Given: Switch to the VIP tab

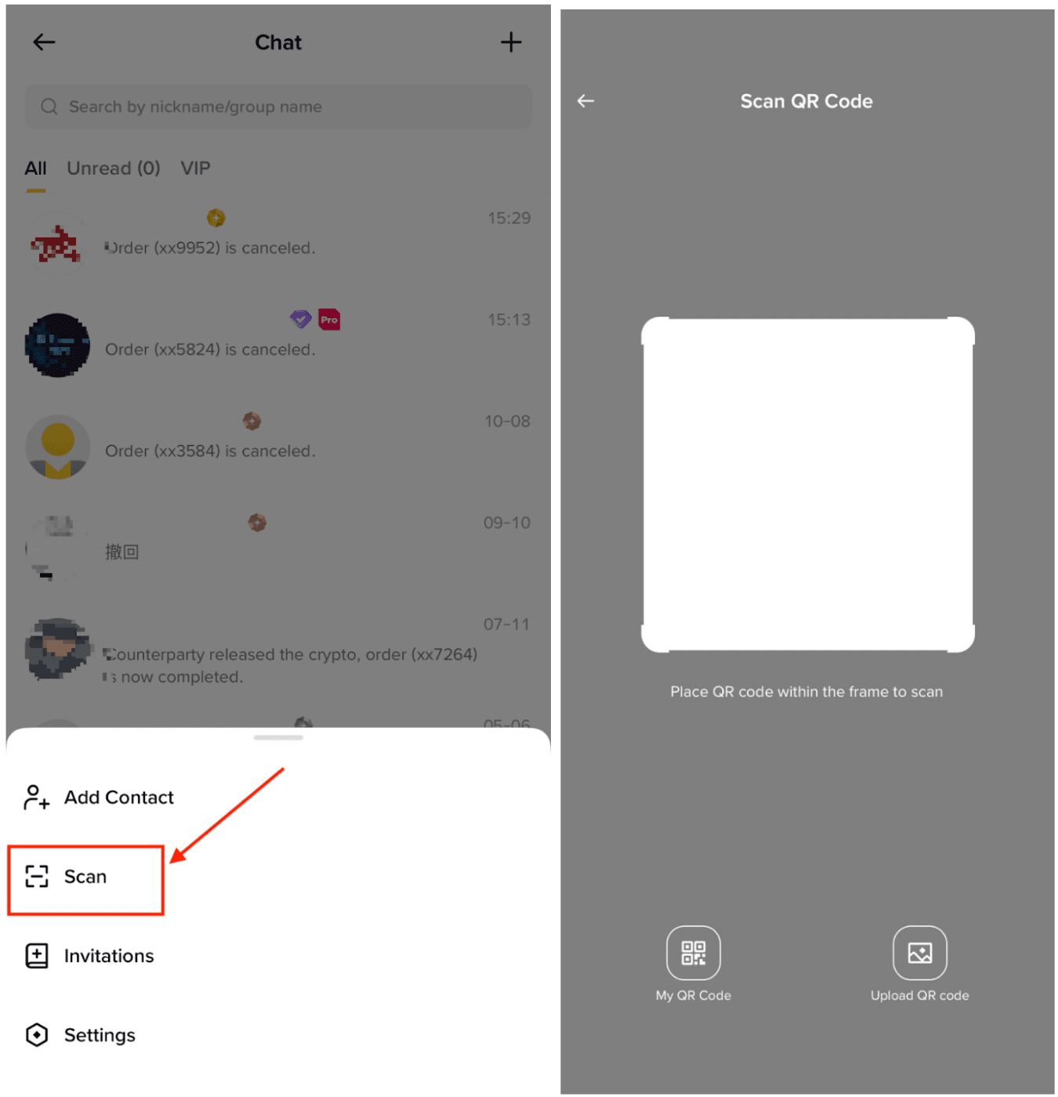Looking at the screenshot, I should click(x=195, y=168).
